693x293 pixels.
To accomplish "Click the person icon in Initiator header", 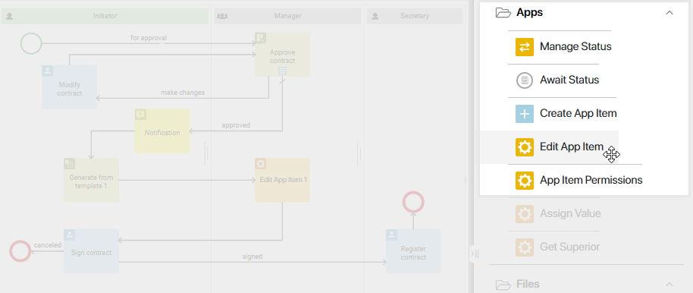I will pos(10,17).
